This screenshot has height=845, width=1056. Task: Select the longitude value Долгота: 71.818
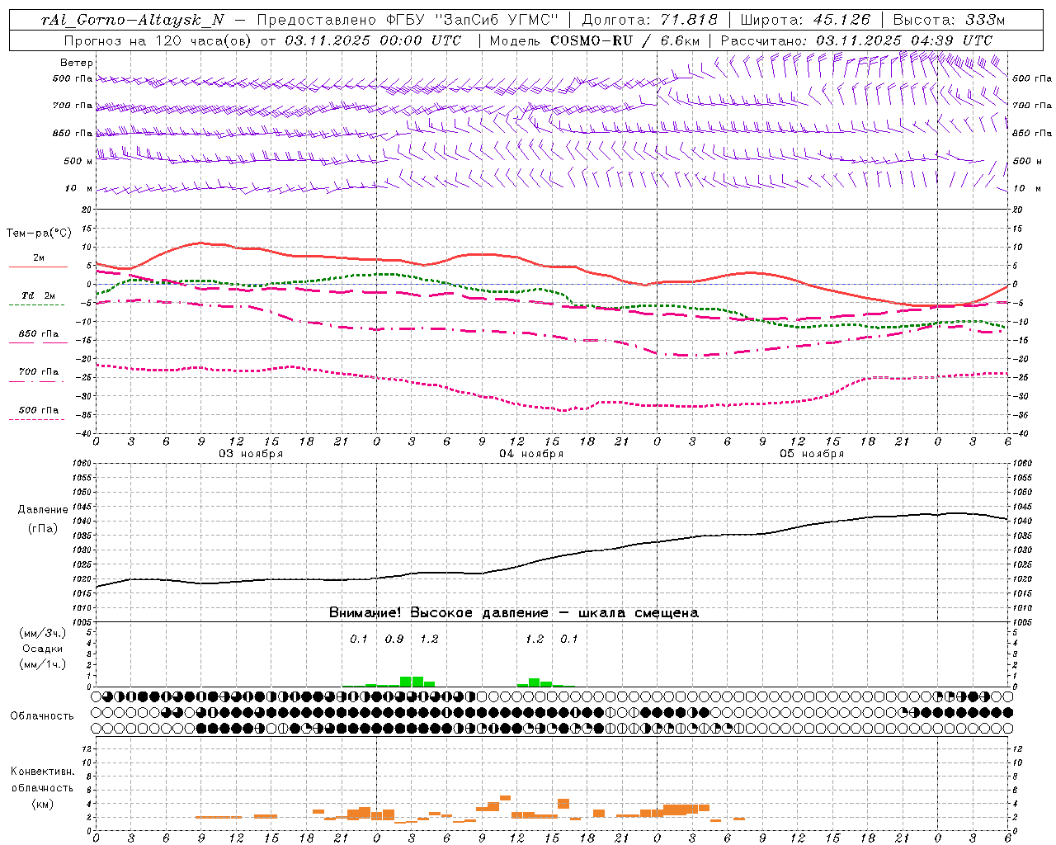650,20
